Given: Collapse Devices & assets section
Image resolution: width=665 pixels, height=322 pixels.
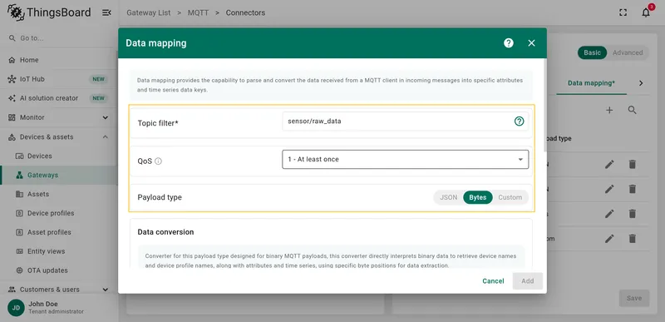Looking at the screenshot, I should click(x=106, y=137).
